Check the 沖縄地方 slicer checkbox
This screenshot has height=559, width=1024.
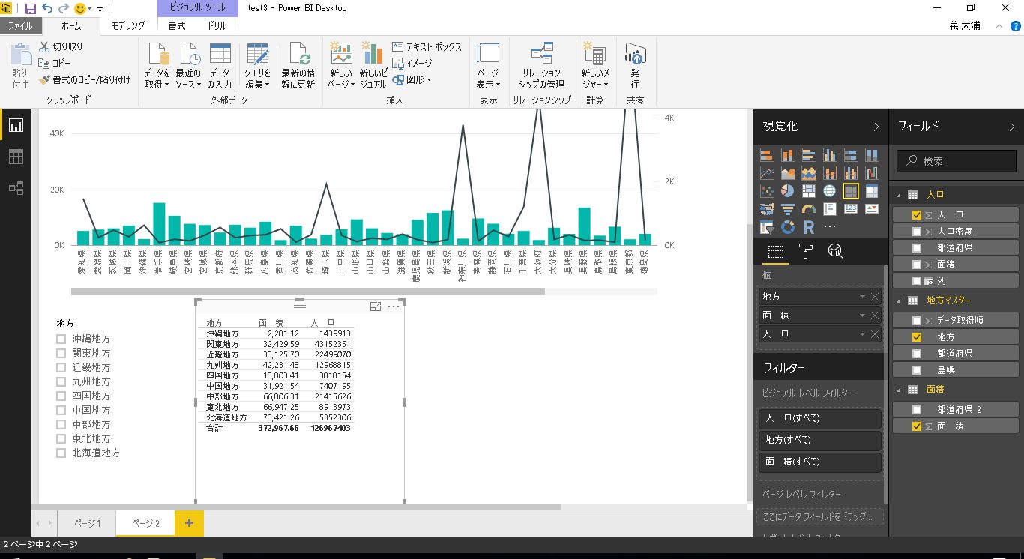[61, 339]
